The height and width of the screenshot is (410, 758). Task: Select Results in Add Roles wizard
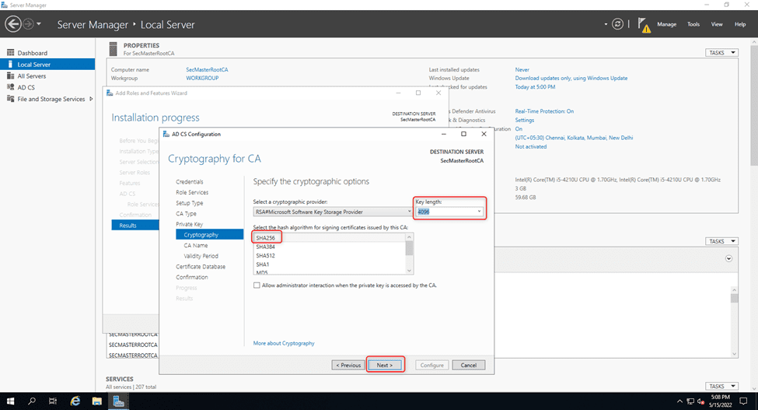(x=135, y=226)
